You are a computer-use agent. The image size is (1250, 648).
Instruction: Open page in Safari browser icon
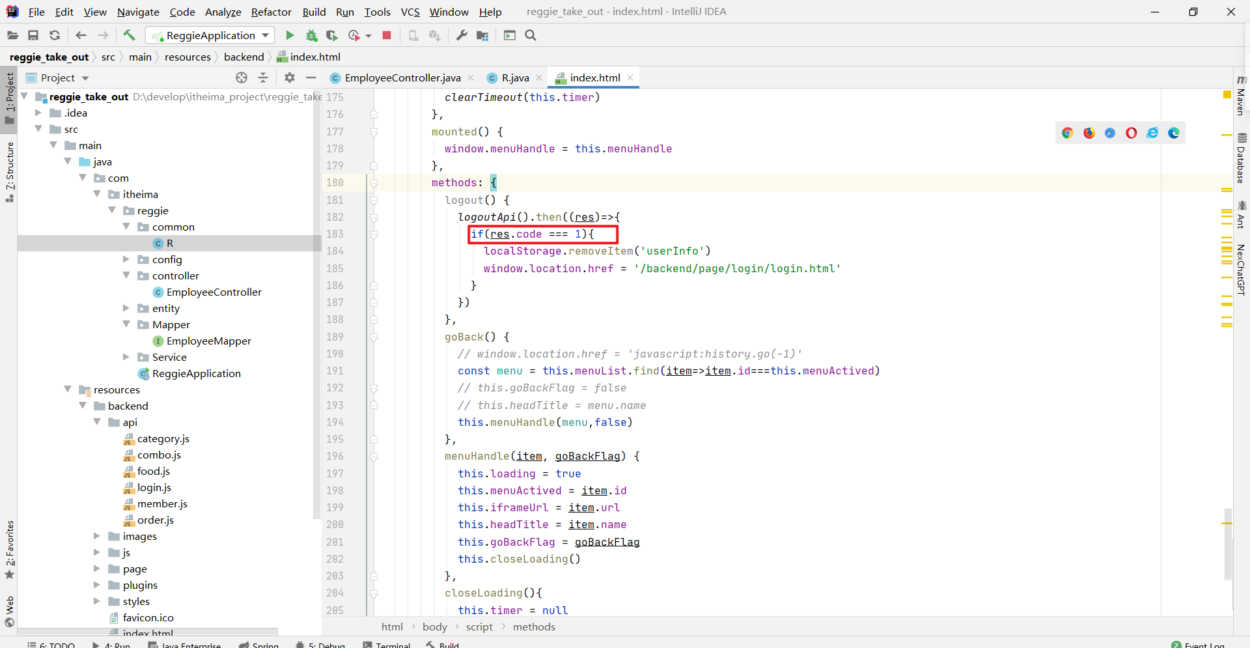pos(1110,133)
